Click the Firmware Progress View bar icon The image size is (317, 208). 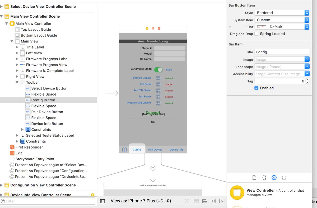tap(22, 65)
